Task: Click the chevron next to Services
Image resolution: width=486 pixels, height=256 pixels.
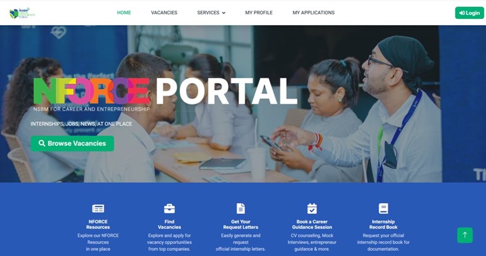Action: [x=224, y=13]
